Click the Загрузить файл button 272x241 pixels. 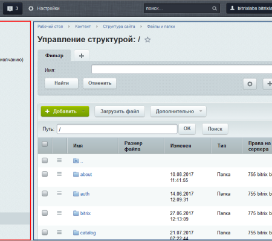coord(120,111)
